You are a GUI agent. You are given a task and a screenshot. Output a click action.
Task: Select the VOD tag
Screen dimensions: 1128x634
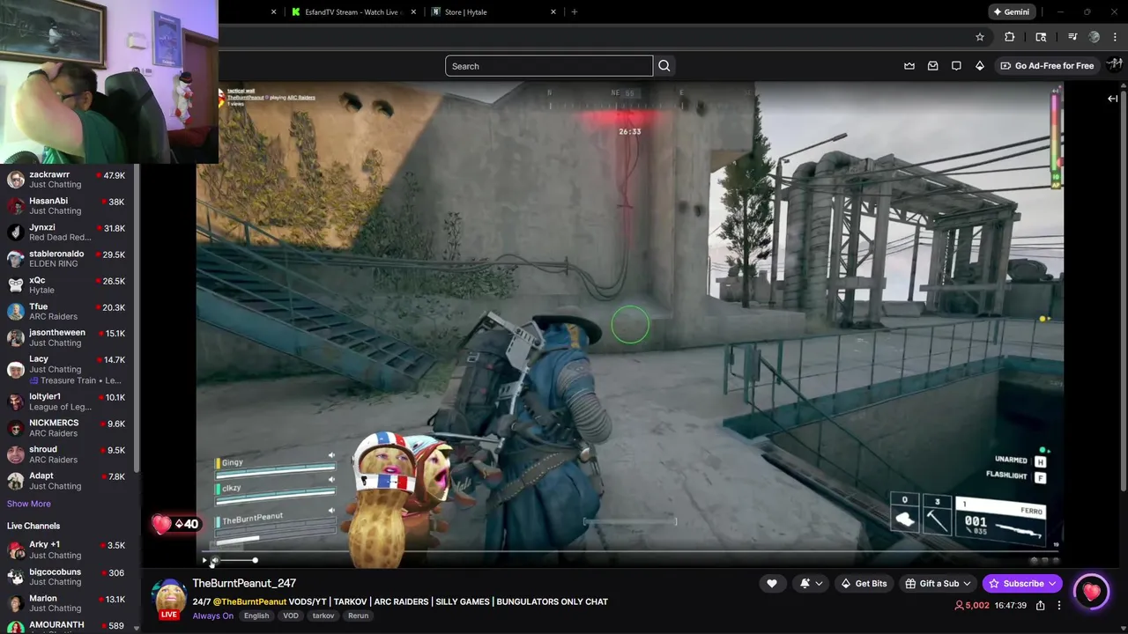291,616
